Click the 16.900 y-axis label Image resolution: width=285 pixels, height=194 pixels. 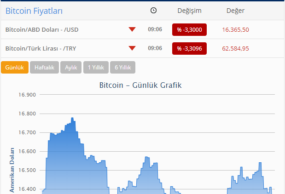27,95
